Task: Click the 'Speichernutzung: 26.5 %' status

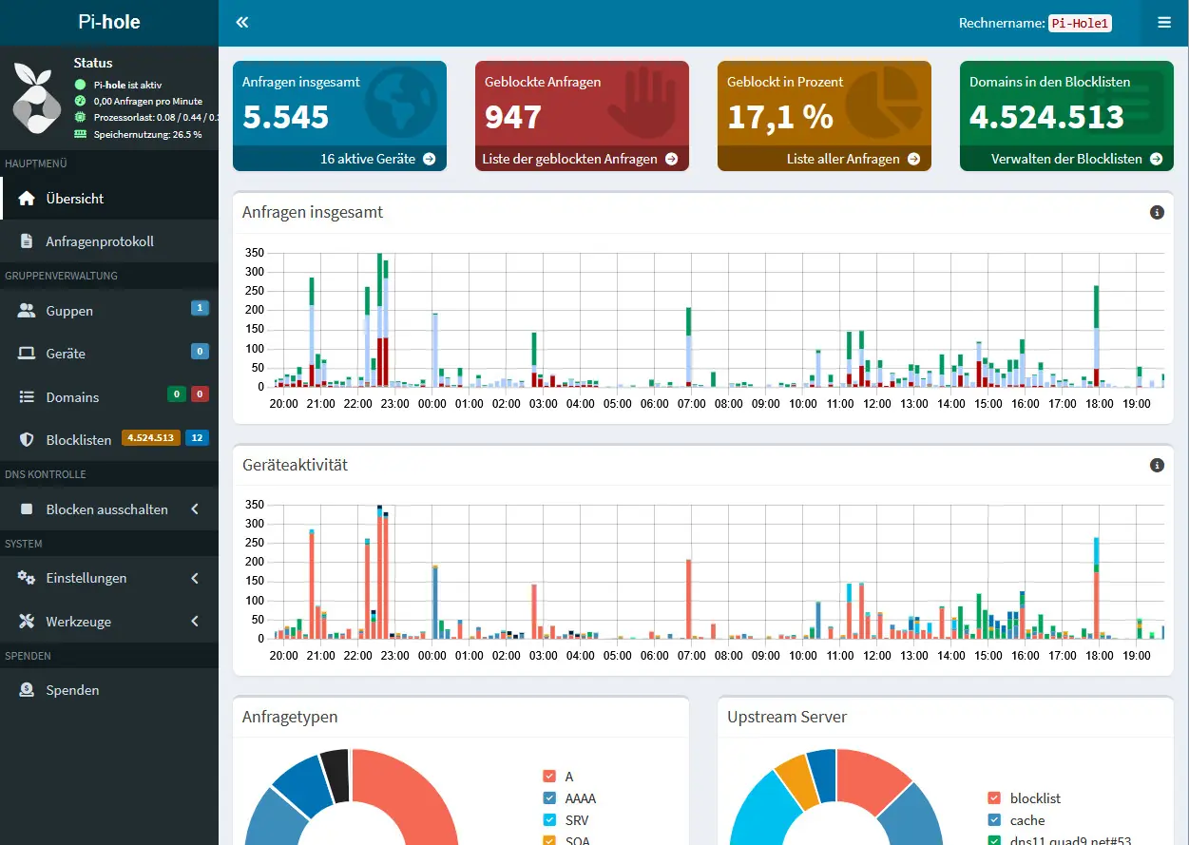Action: [147, 134]
